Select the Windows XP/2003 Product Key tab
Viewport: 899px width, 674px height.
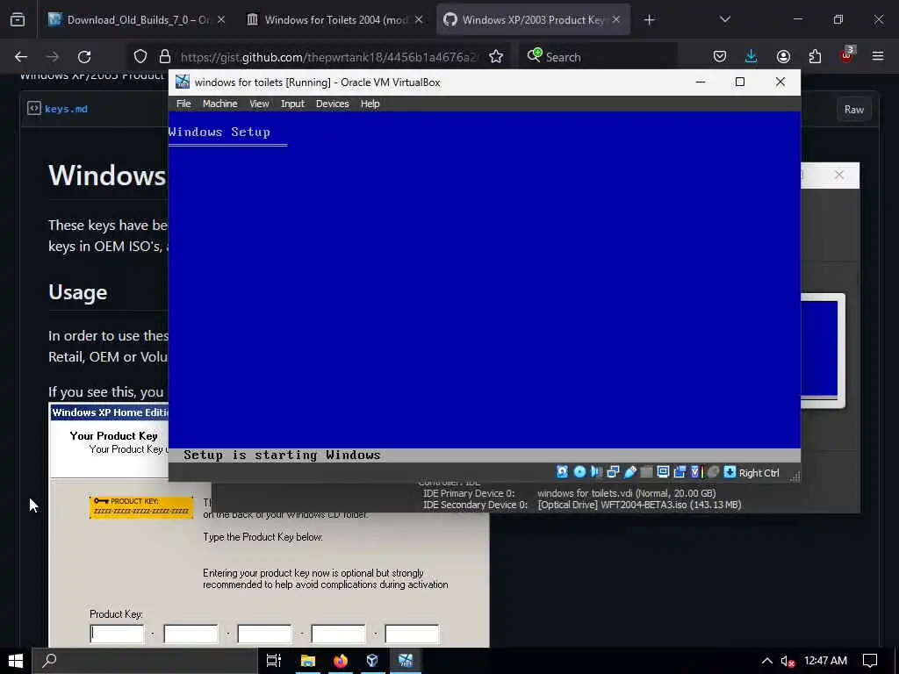tap(533, 19)
